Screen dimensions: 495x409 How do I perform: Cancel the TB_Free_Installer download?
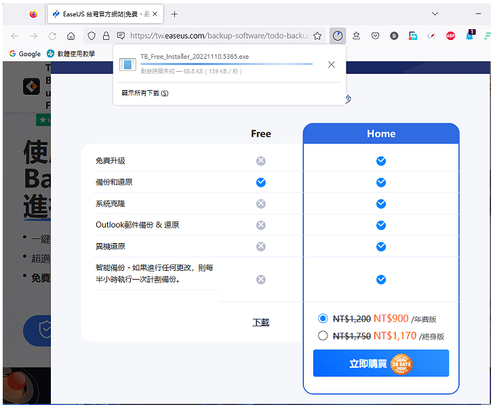tap(331, 64)
